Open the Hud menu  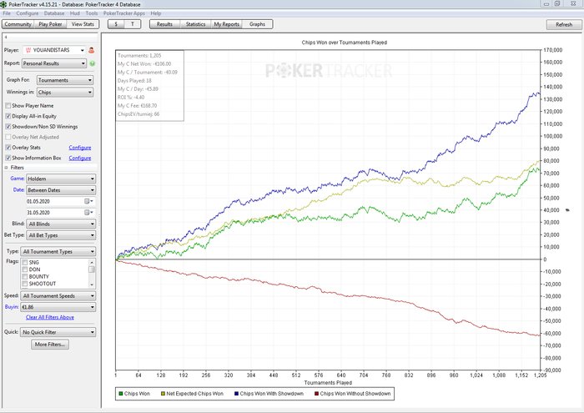[74, 14]
